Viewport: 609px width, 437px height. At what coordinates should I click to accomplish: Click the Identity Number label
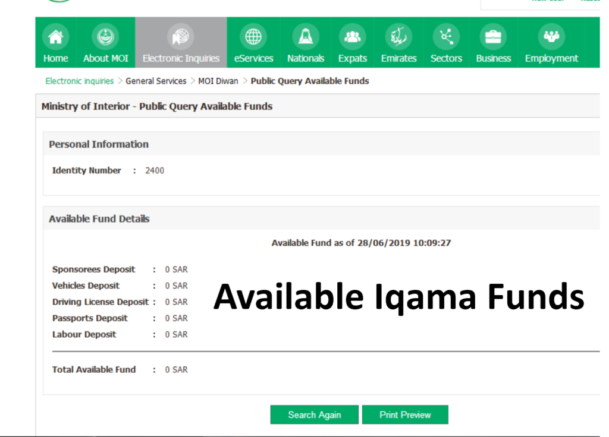click(x=87, y=170)
